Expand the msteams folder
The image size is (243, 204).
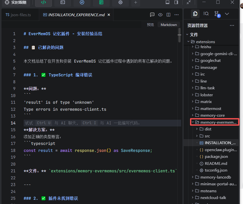[192, 190]
